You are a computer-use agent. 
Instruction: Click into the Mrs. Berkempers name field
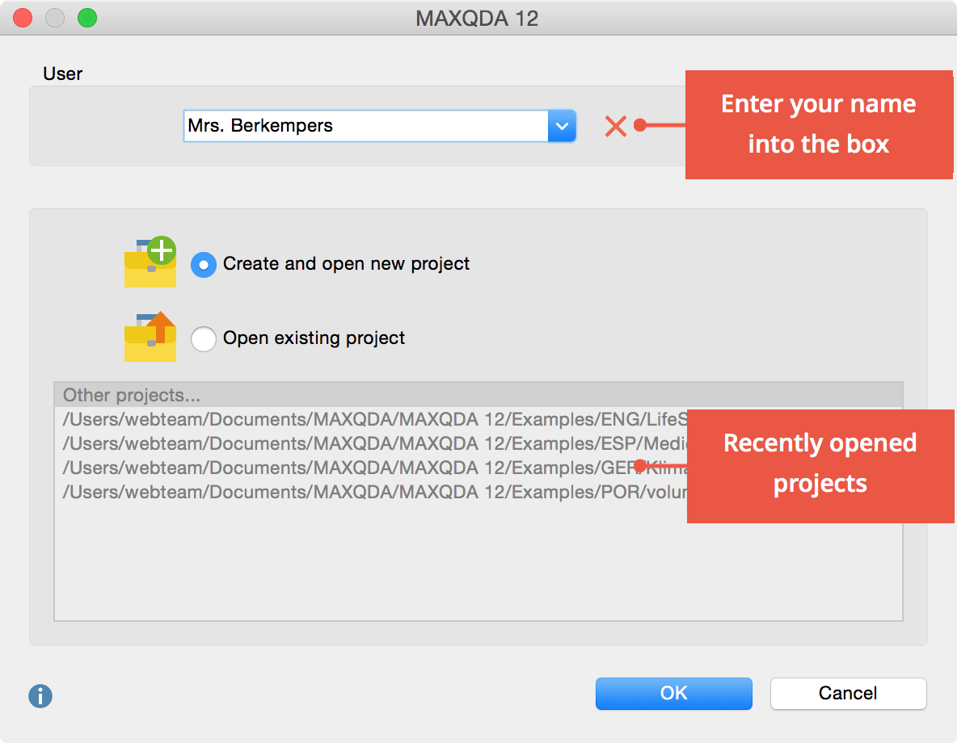coord(365,126)
